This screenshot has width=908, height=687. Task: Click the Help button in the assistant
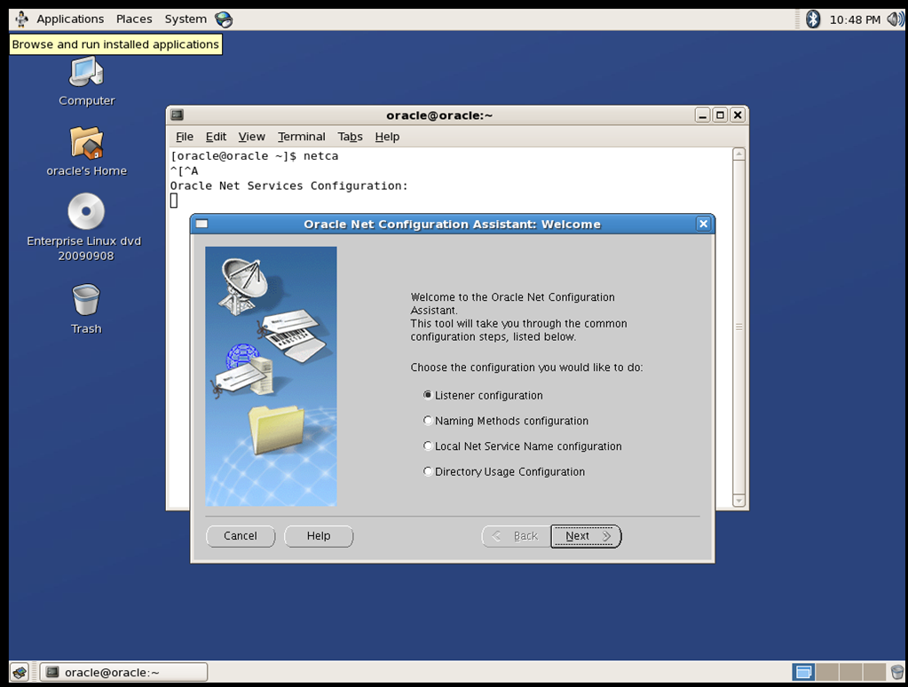coord(319,536)
